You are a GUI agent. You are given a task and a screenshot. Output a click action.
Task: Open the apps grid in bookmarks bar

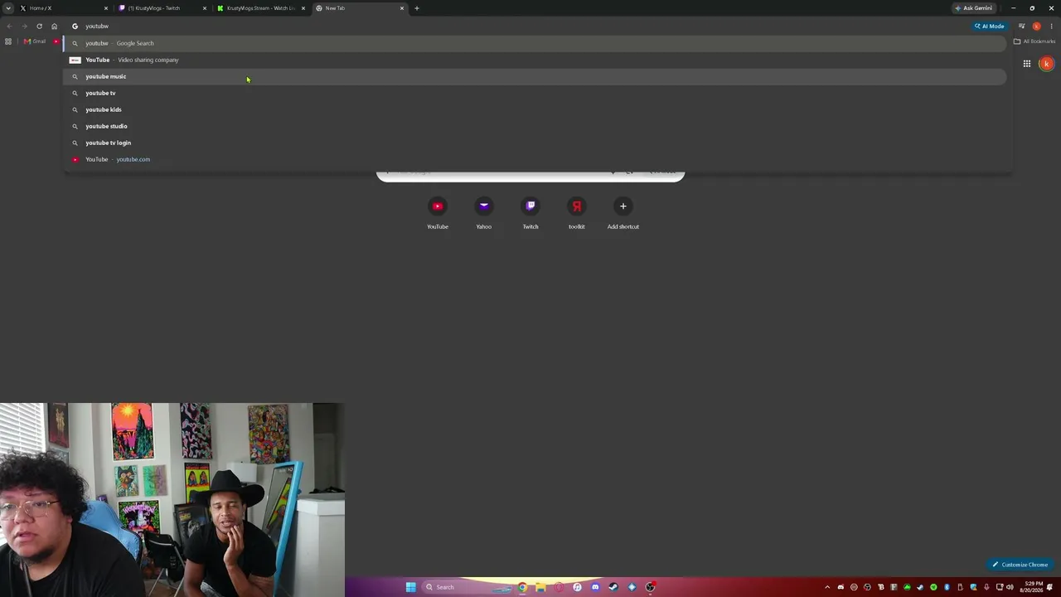[x=8, y=41]
